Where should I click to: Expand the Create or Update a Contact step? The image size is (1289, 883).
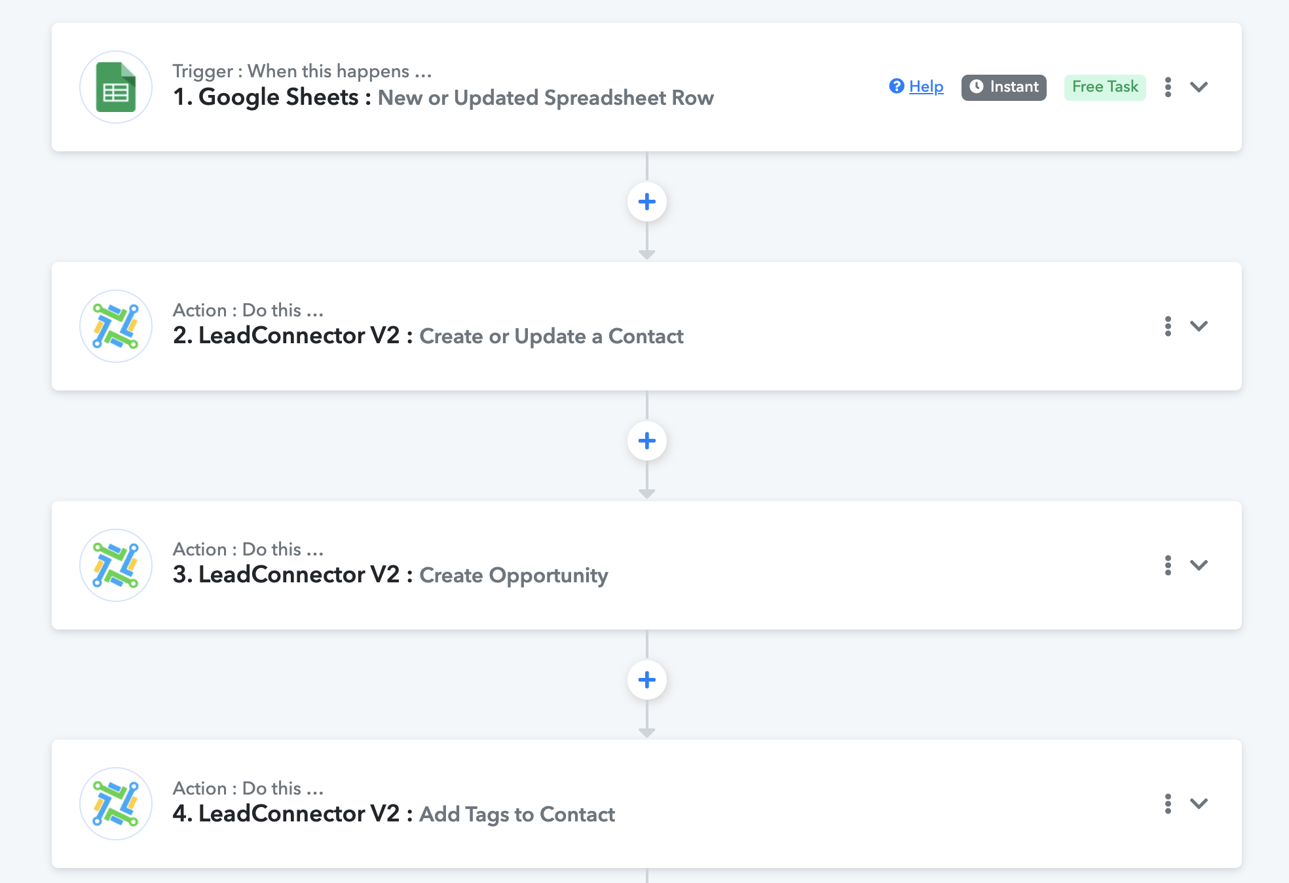click(x=1199, y=326)
